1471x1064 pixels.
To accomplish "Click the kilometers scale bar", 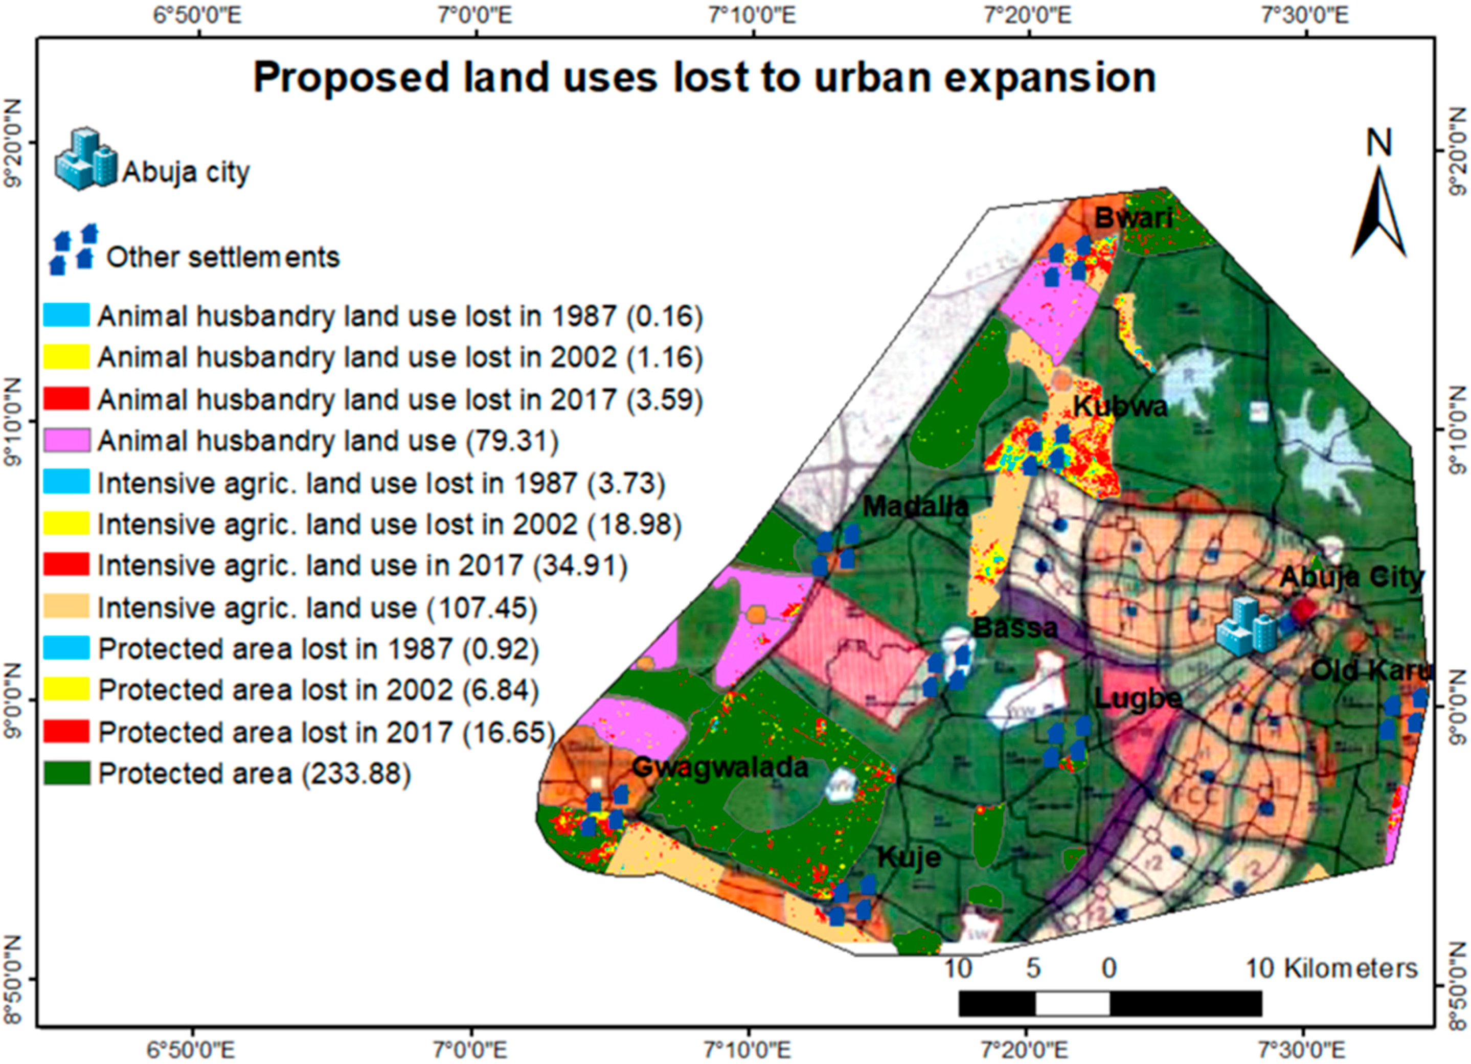I will 1110,1003.
